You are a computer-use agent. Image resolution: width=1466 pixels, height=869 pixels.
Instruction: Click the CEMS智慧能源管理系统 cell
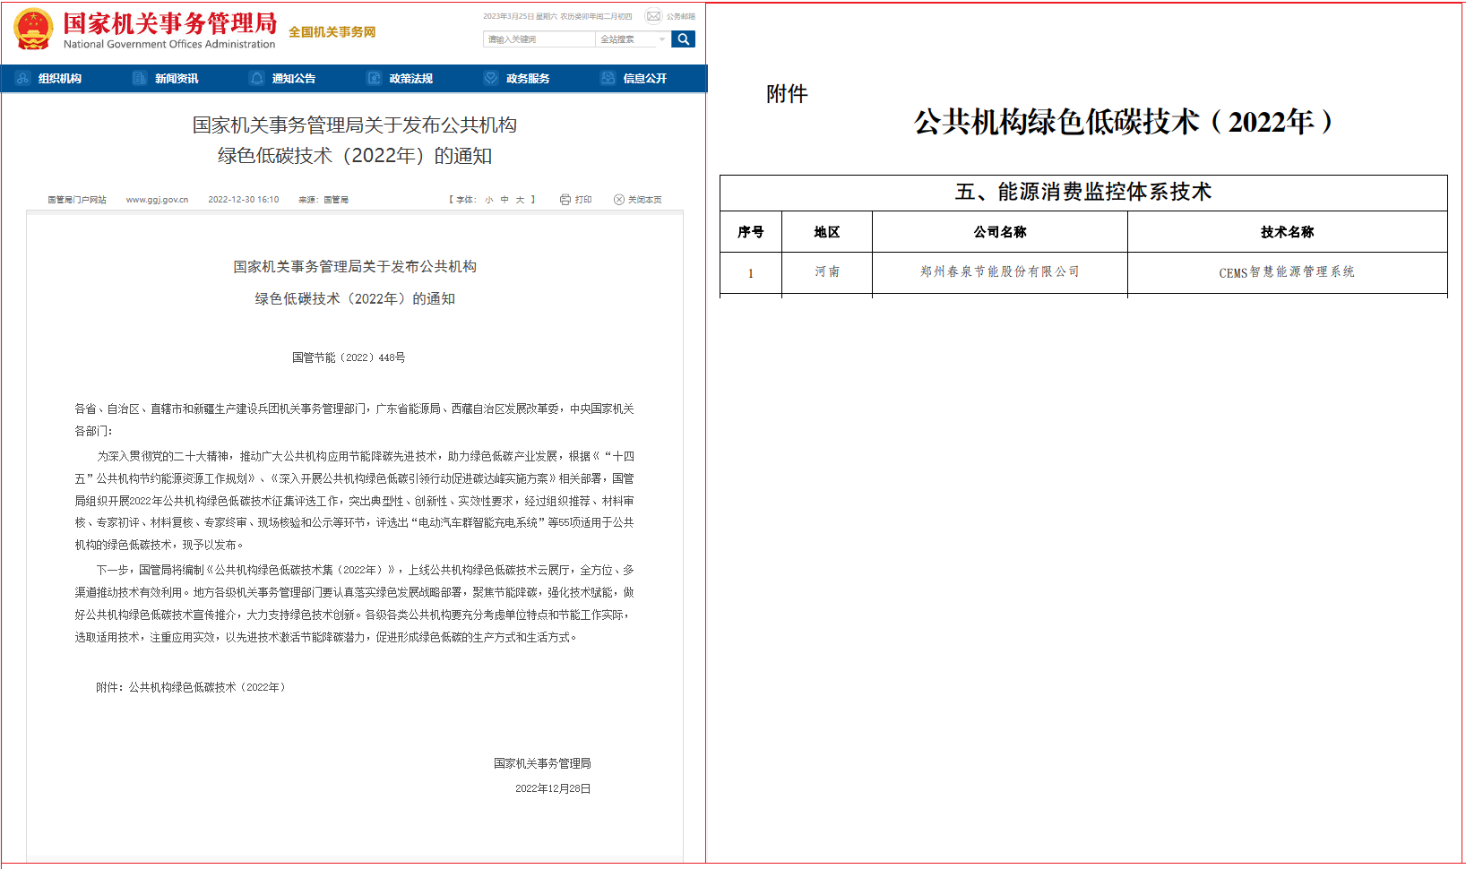pos(1287,272)
